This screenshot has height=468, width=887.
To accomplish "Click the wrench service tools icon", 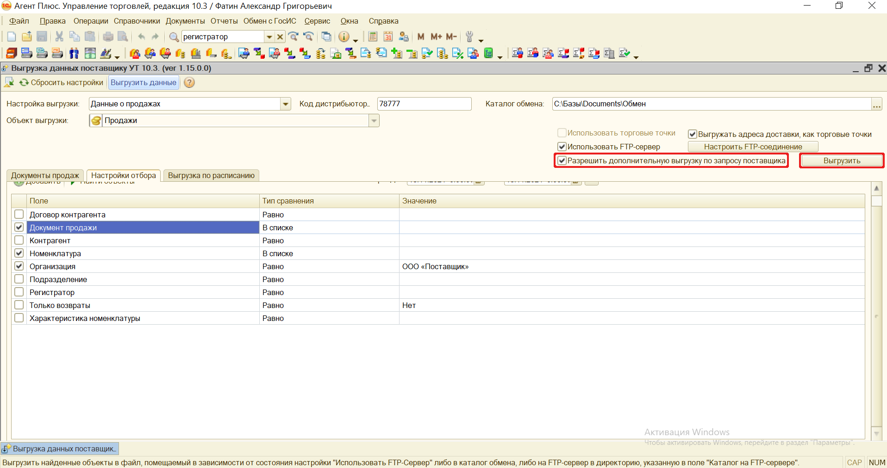I will point(469,37).
